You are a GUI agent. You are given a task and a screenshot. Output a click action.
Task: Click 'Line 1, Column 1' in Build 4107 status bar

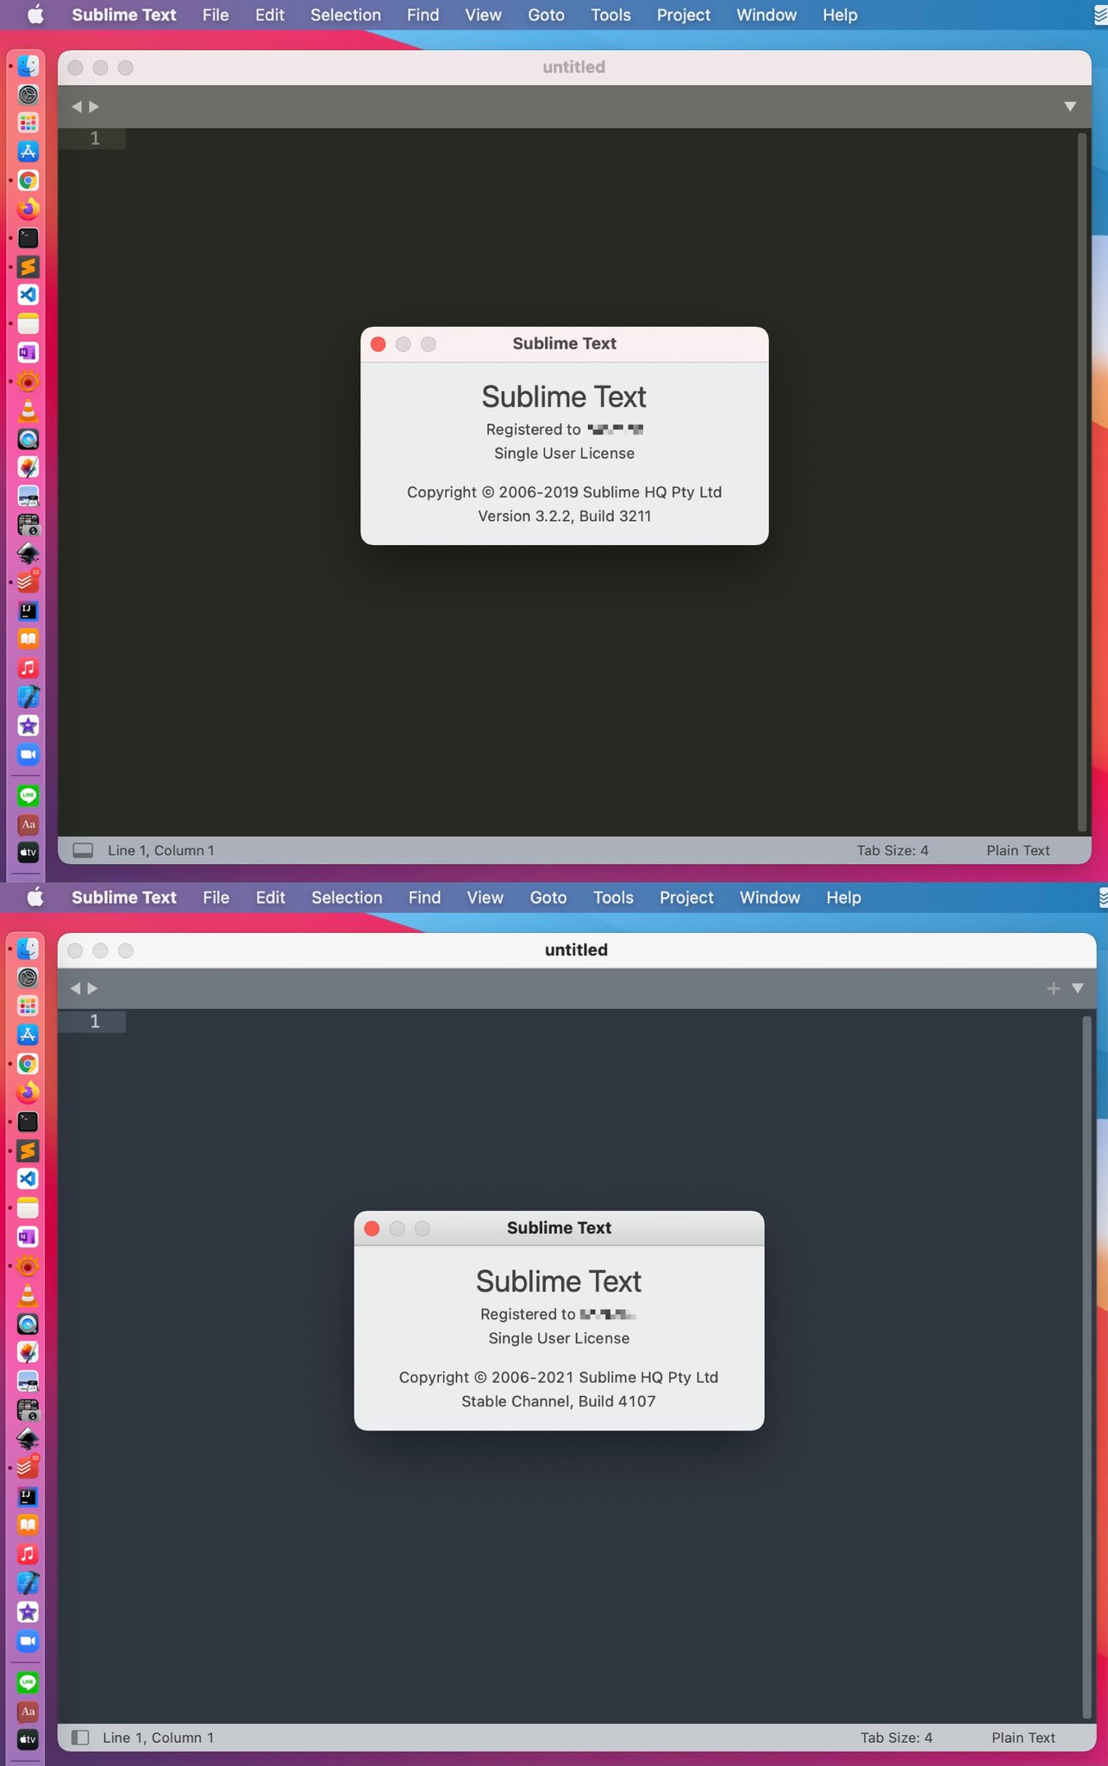coord(158,1738)
